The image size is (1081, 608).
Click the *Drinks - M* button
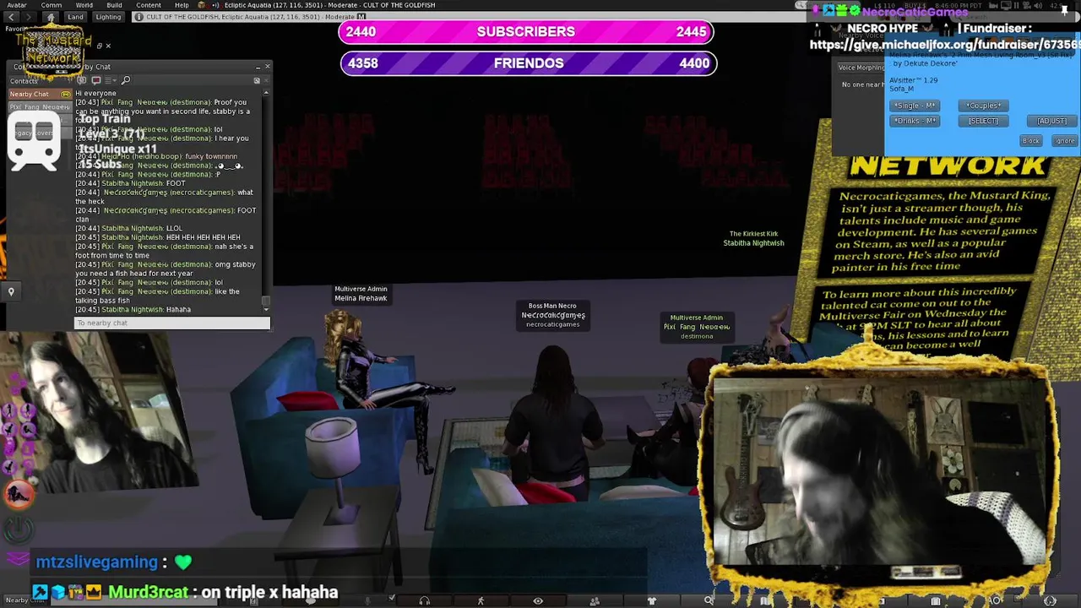(x=915, y=121)
